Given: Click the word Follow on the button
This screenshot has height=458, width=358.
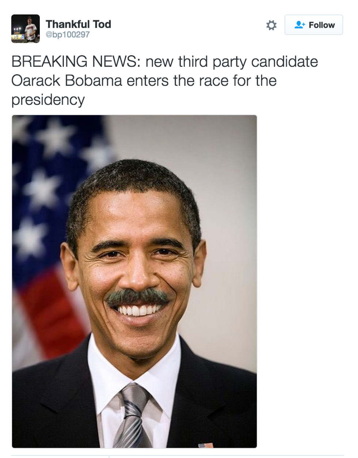Looking at the screenshot, I should click(321, 25).
